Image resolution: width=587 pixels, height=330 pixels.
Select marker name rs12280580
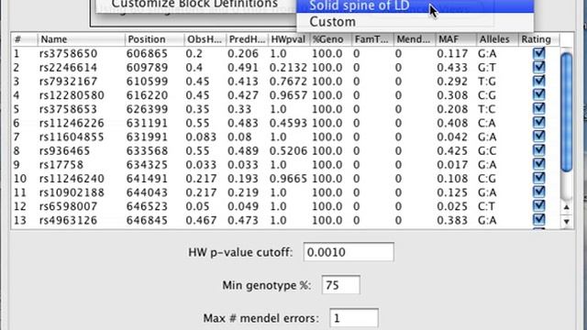tap(72, 95)
